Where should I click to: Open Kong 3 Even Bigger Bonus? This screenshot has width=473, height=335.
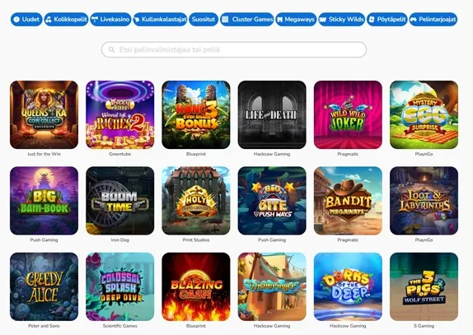[196, 114]
